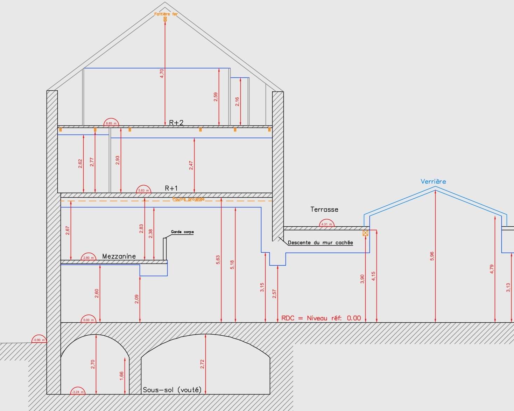Click the 8.85 m level marker at R+2
This screenshot has width=514, height=411.
click(x=111, y=123)
